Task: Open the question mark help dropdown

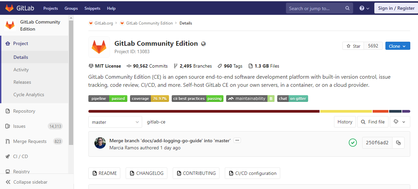Action: (x=364, y=8)
